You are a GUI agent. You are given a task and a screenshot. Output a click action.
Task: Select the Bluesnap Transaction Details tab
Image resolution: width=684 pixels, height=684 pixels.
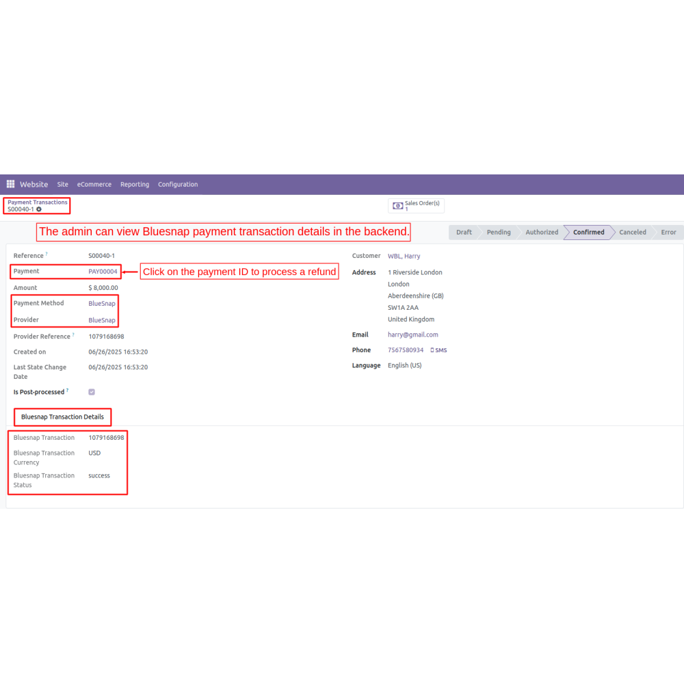click(x=62, y=417)
